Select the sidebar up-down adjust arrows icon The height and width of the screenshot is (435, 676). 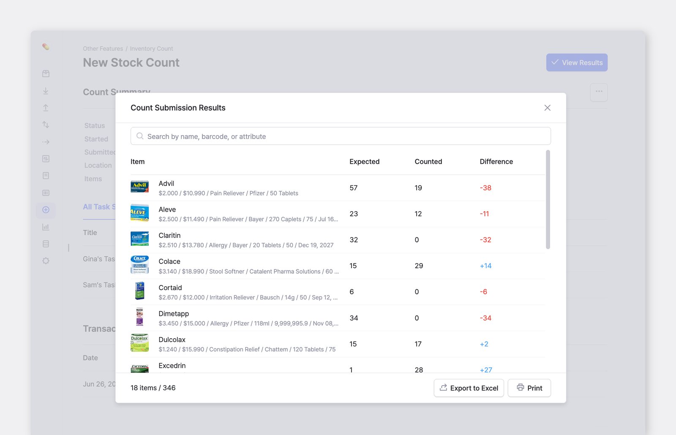click(46, 125)
